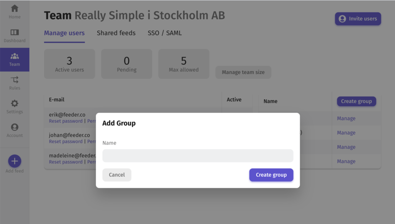Open the Account avatar icon
Screen dimensions: 395x224
(15, 127)
